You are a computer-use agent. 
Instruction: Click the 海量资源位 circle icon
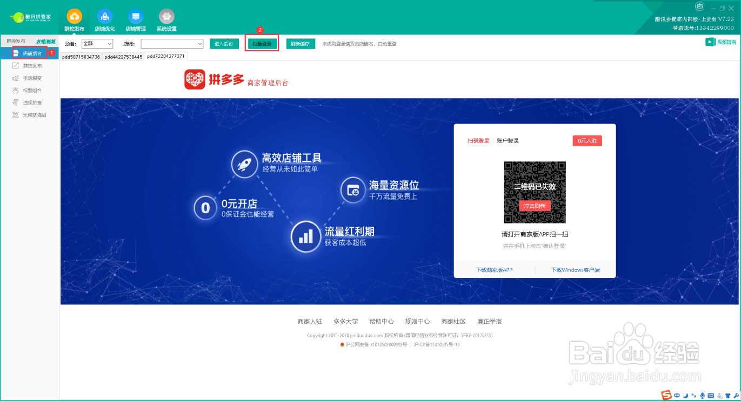(353, 190)
